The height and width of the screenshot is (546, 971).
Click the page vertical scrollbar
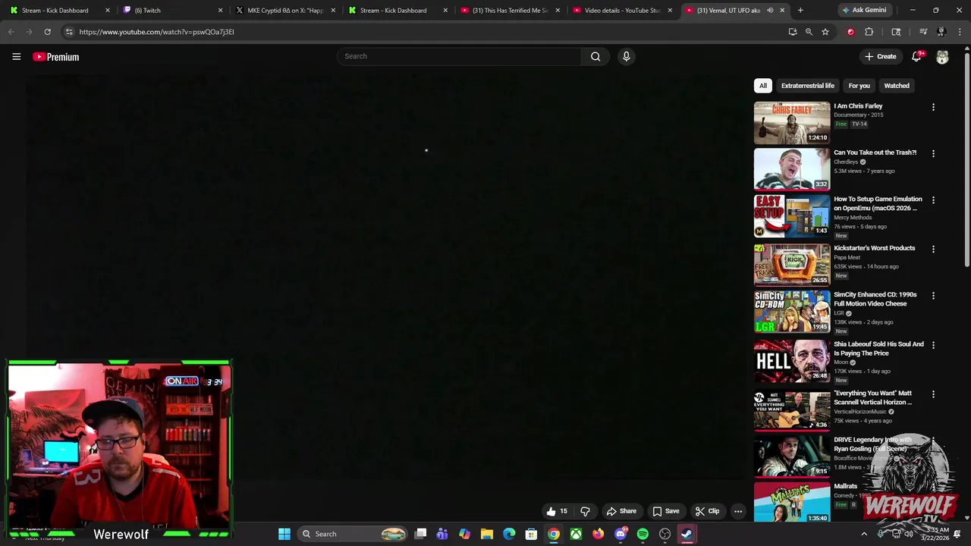coord(967,159)
